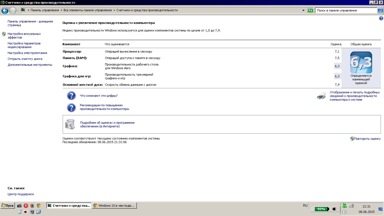Viewport: 384px width, 216px height.
Task: Launch Opera from quick launch
Action: (26, 206)
